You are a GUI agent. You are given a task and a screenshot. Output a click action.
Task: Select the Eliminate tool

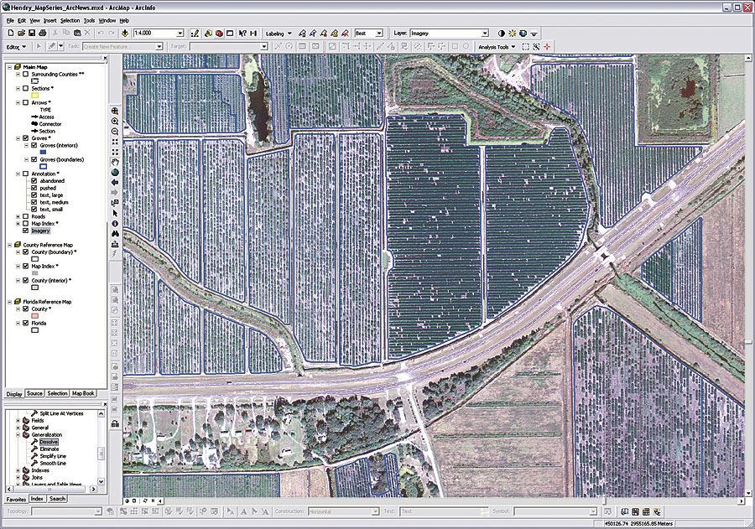(x=49, y=449)
